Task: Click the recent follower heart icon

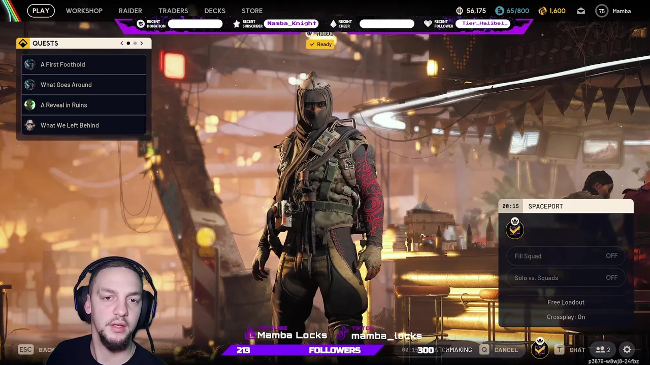Action: [x=428, y=24]
